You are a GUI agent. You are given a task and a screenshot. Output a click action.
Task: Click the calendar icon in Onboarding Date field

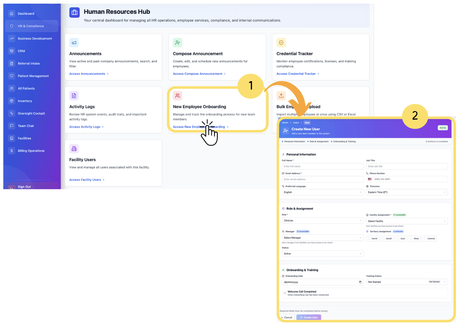(360, 282)
